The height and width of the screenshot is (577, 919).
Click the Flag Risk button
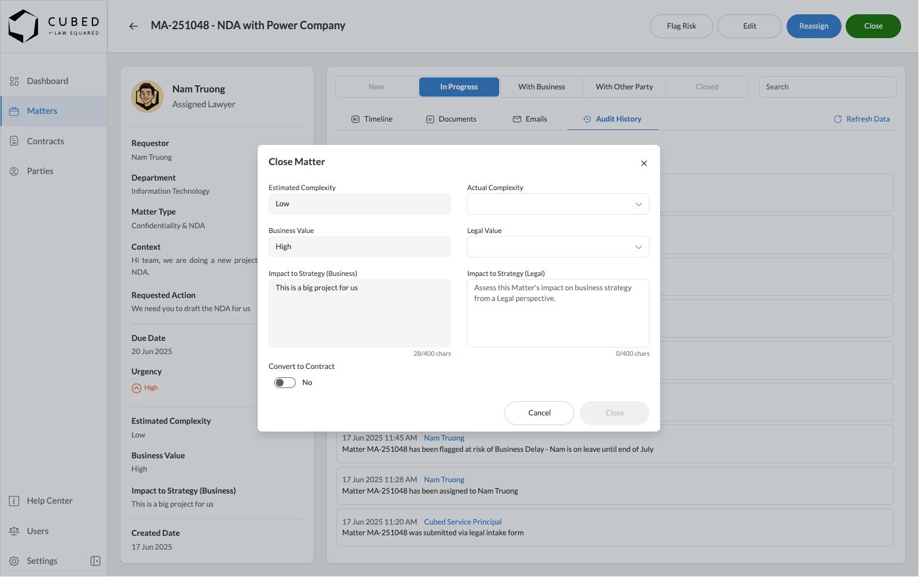[x=681, y=26]
